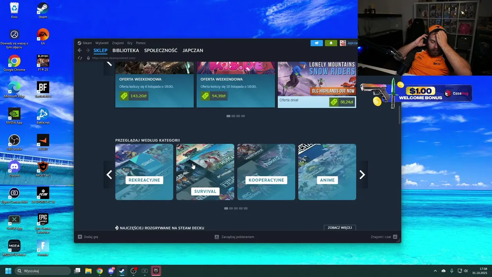Open the JAPCZAN profile tab
The width and height of the screenshot is (492, 277).
point(193,50)
